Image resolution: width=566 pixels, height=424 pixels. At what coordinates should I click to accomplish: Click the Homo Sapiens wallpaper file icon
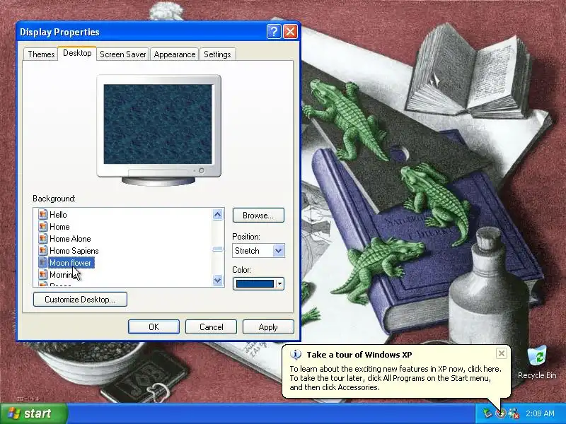point(43,251)
